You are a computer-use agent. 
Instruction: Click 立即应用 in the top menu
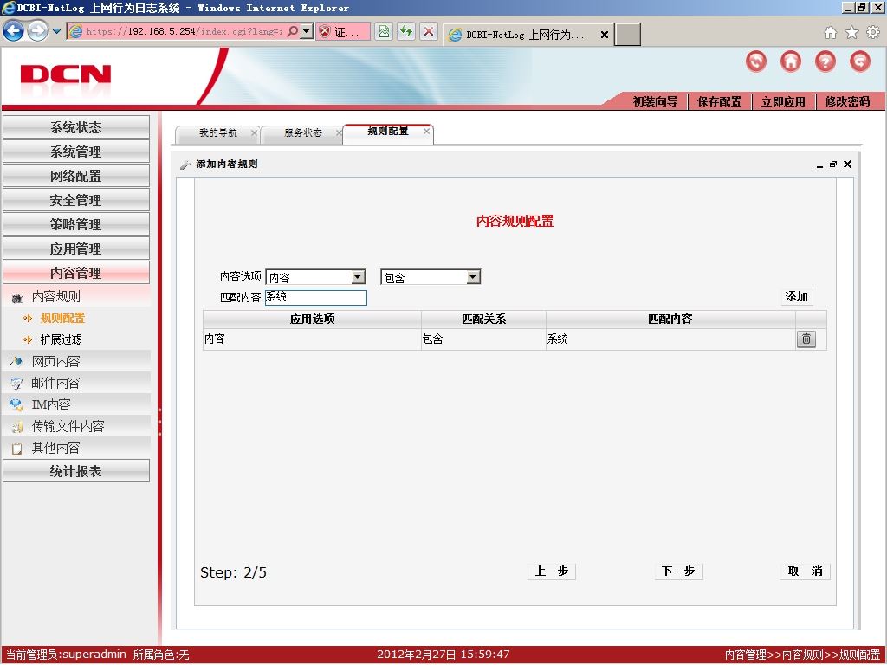click(783, 102)
